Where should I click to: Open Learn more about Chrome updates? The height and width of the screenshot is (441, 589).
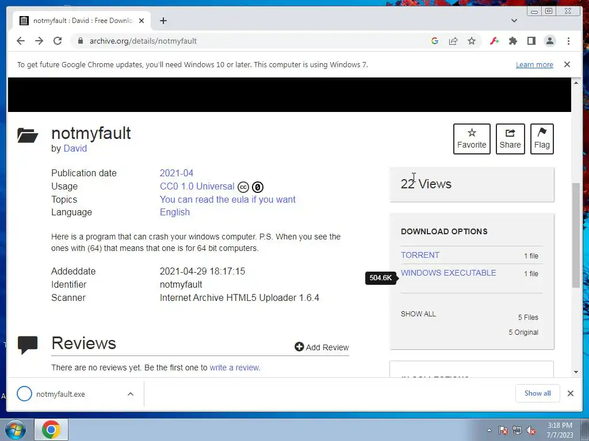tap(534, 64)
